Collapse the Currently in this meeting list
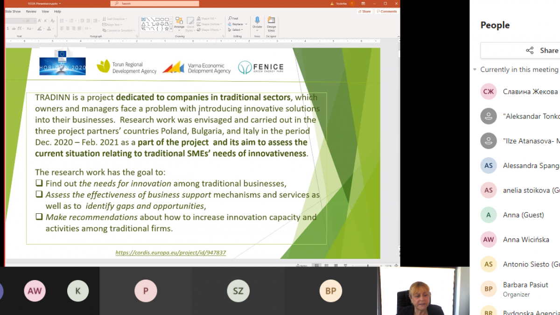560x315 pixels. point(475,70)
